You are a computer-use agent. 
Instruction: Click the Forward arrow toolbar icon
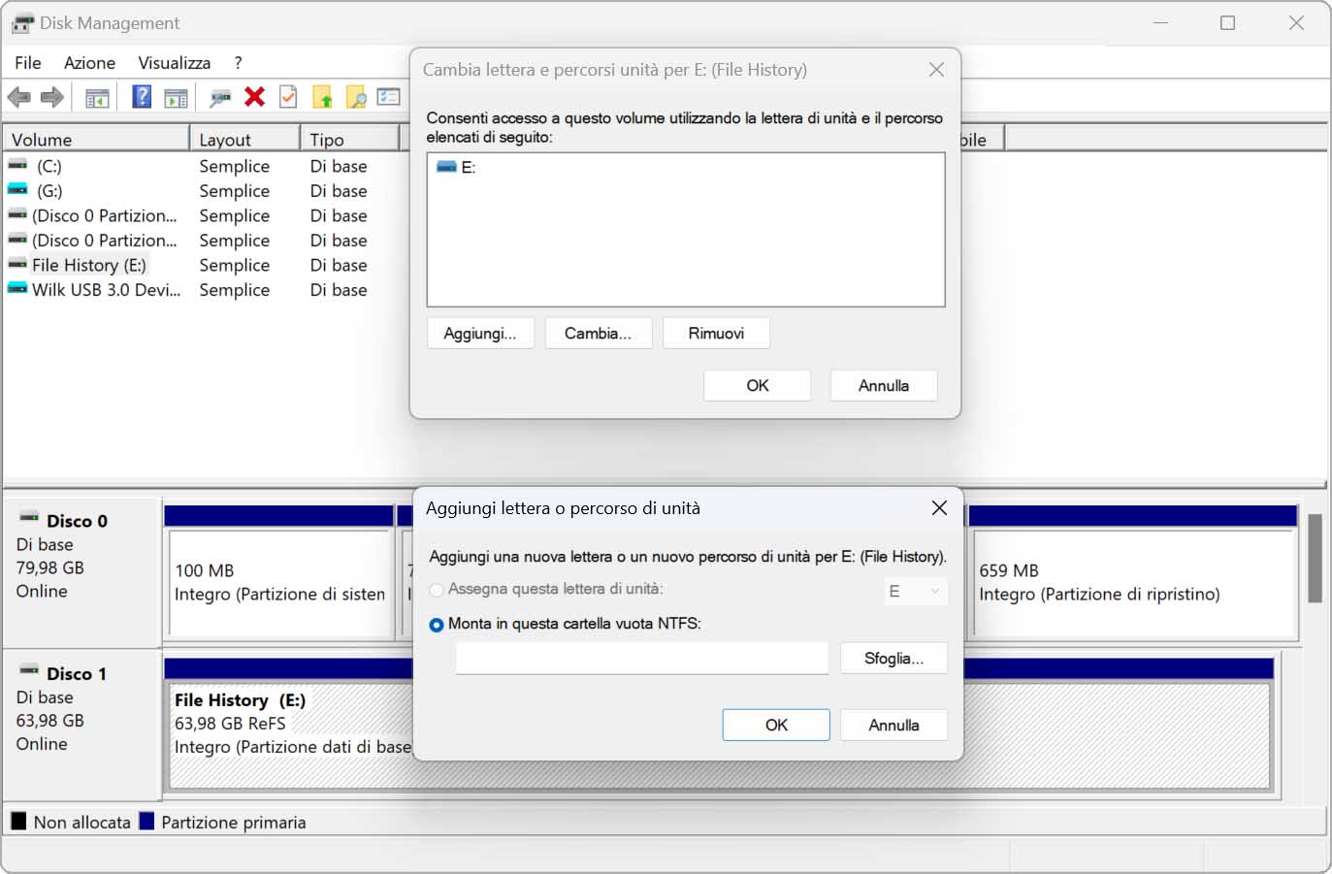[52, 97]
